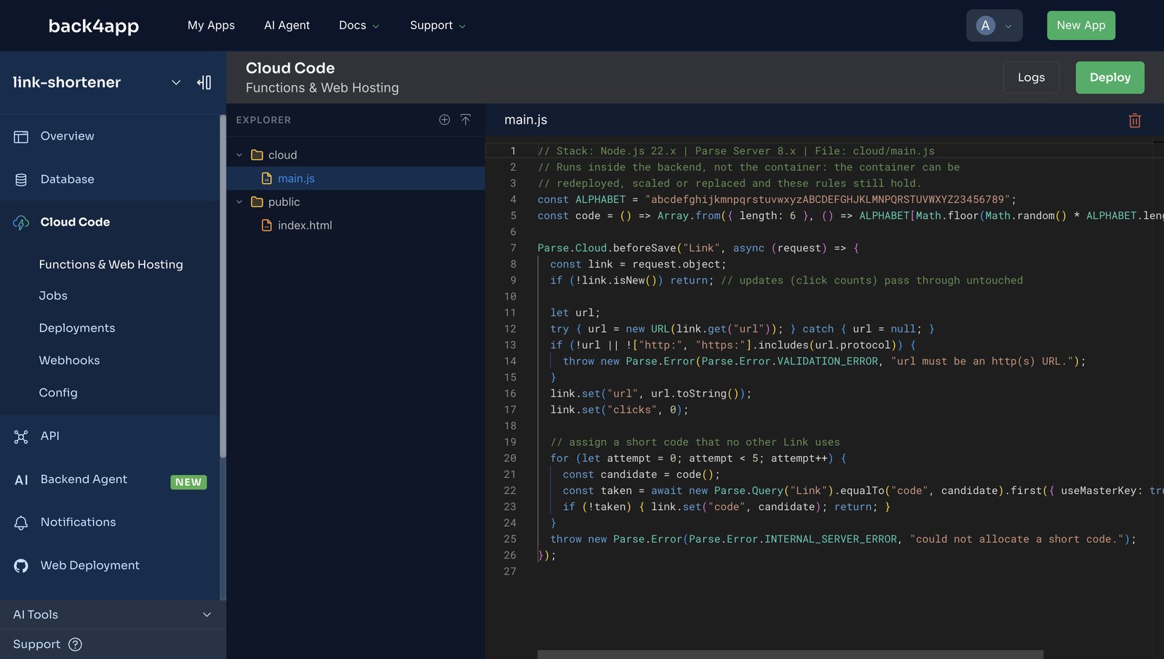Click the Parse.Cloud.beforeSave line of code
This screenshot has height=659, width=1164.
click(698, 248)
